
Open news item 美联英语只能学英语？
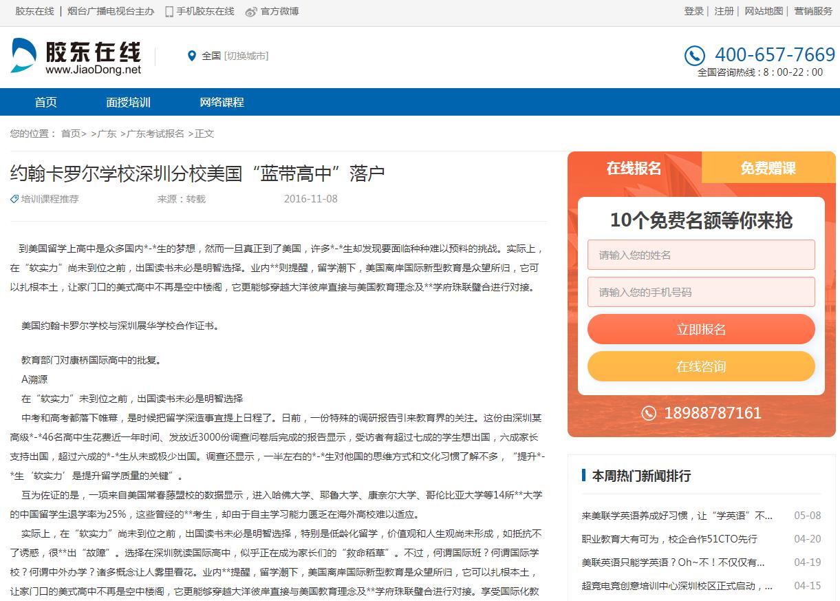pos(673,562)
